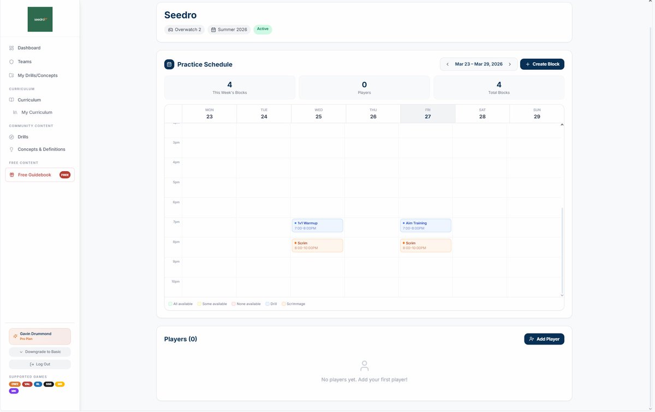Click Downgrade to Basic

pos(40,352)
